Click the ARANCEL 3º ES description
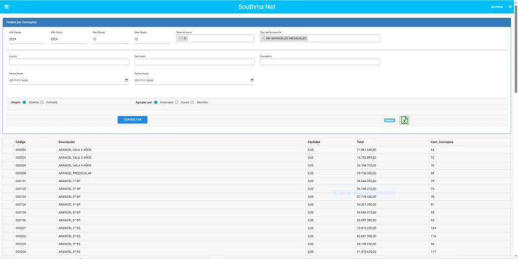This screenshot has height=259, width=518. [x=69, y=244]
